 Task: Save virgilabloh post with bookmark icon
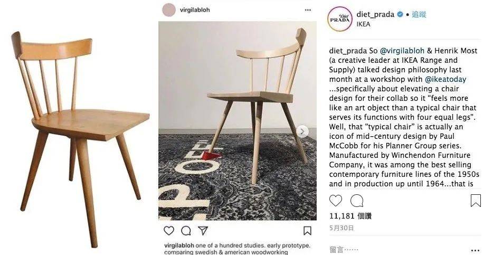tap(308, 231)
